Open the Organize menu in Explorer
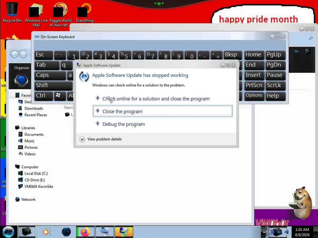 click(x=22, y=68)
